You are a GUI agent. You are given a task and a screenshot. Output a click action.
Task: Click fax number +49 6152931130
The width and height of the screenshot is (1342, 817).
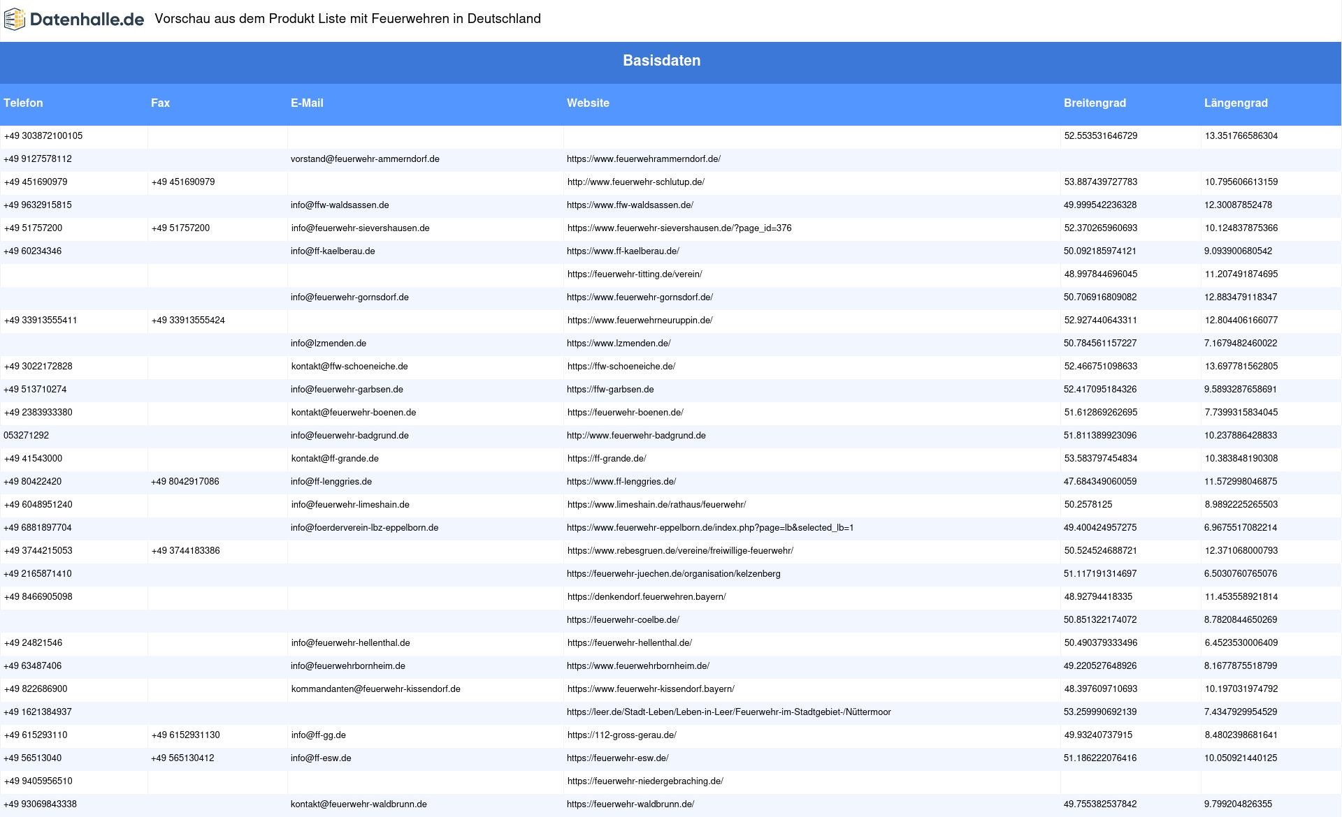(x=185, y=735)
